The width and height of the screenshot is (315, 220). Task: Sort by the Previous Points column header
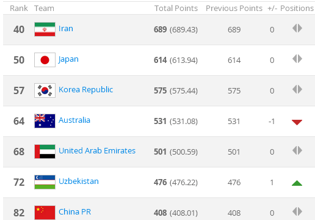(234, 9)
